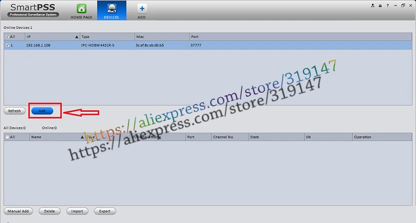
Task: Click Port header in All Devices table
Action: [198, 137]
